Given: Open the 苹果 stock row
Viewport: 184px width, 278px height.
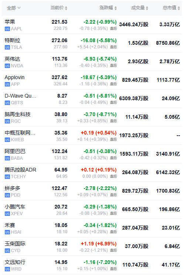Looking at the screenshot, I should pyautogui.click(x=92, y=25).
